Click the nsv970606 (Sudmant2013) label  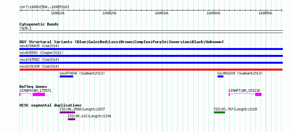(82, 73)
